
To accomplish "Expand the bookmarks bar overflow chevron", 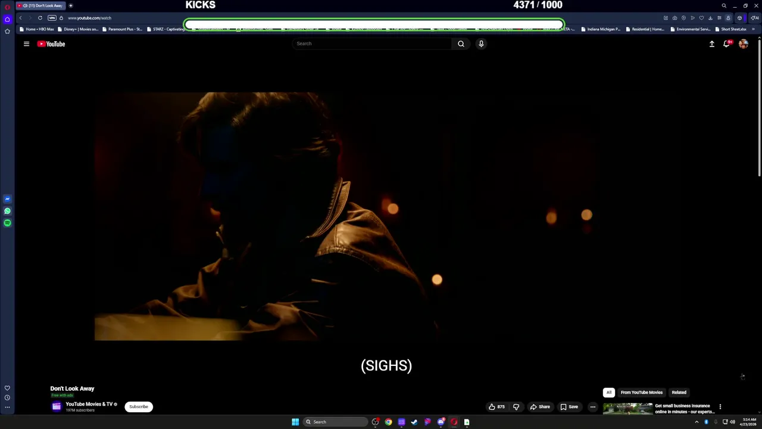I will click(x=754, y=29).
